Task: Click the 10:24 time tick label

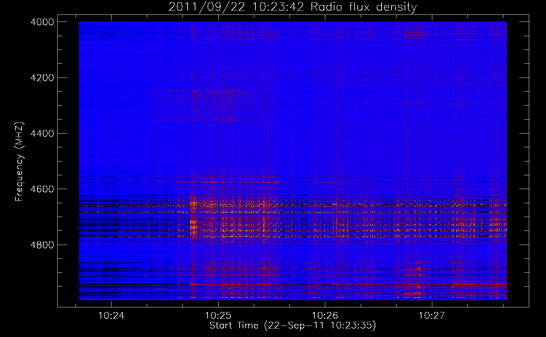Action: [111, 316]
